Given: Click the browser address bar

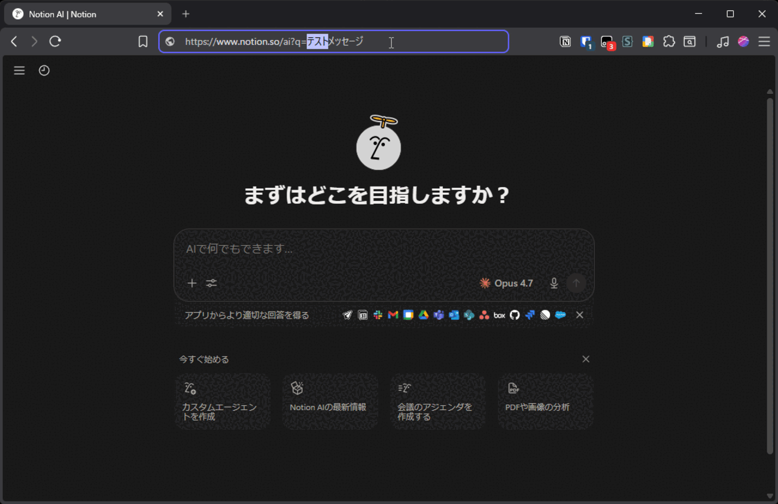Looking at the screenshot, I should pos(334,41).
